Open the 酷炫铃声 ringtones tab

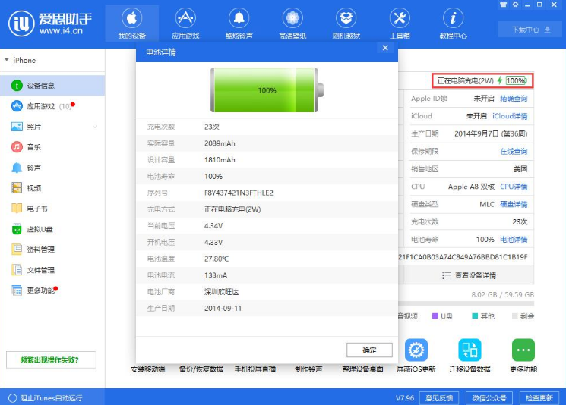[x=239, y=24]
